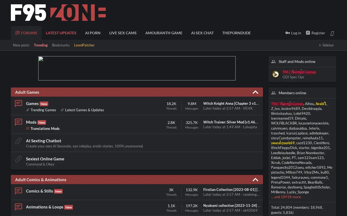
Task: Click the F95 Zone logo
Action: (x=58, y=13)
